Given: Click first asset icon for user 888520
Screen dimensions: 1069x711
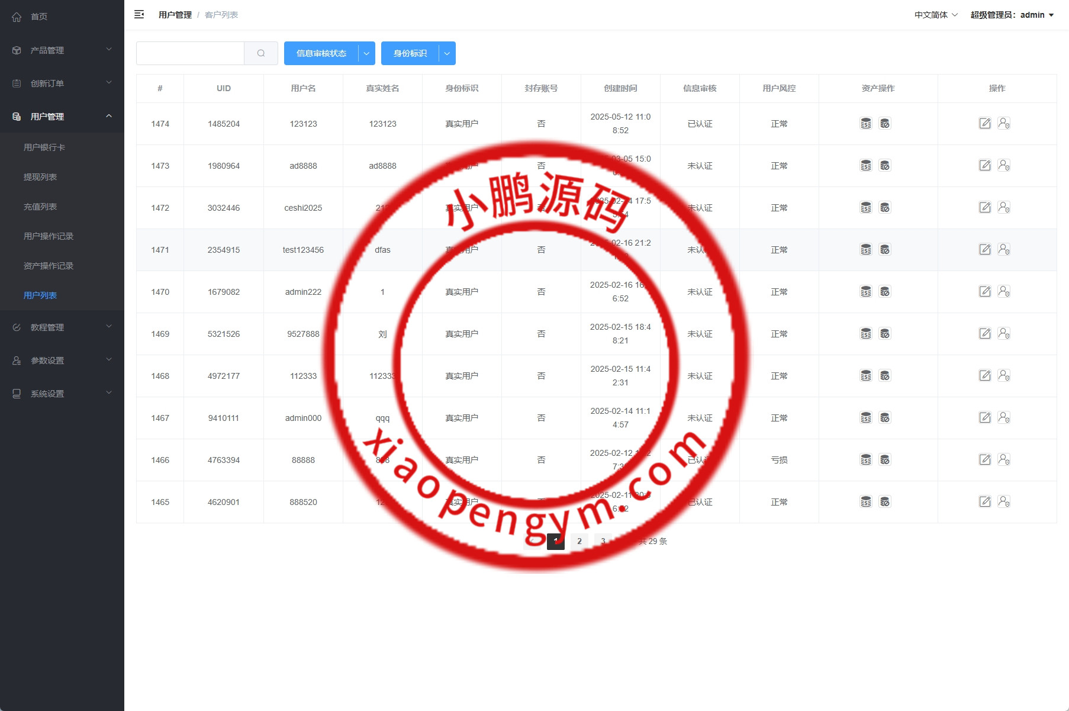Looking at the screenshot, I should pyautogui.click(x=866, y=502).
